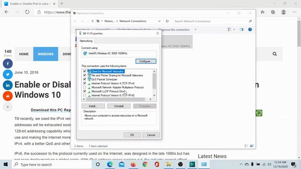301x169 pixels.
Task: Click the Uninstall button
Action: (x=119, y=106)
